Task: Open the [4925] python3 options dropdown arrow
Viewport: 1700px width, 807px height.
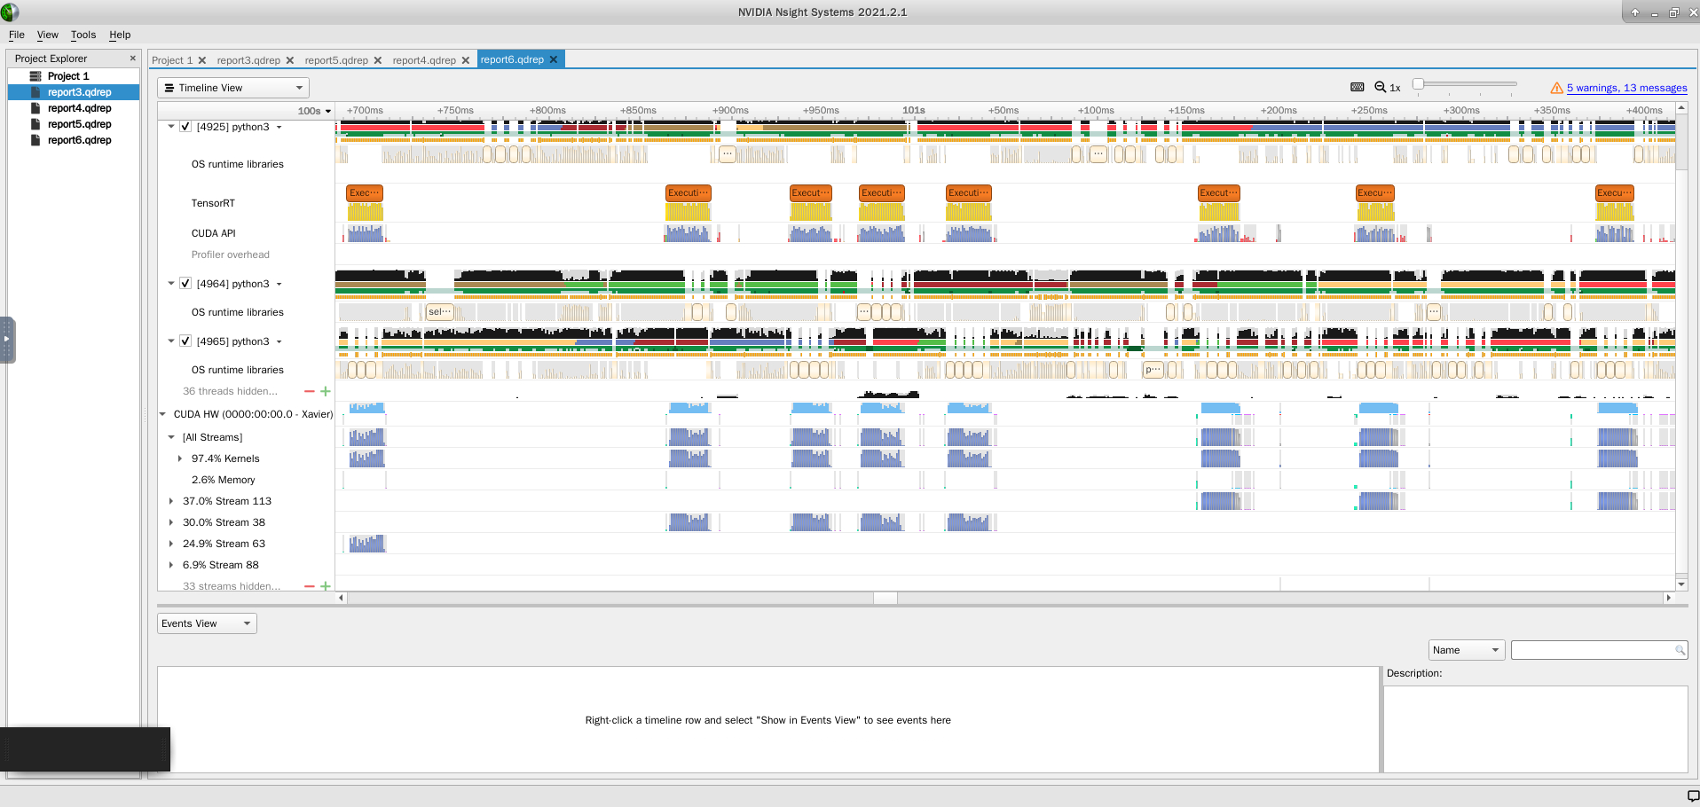Action: click(279, 127)
